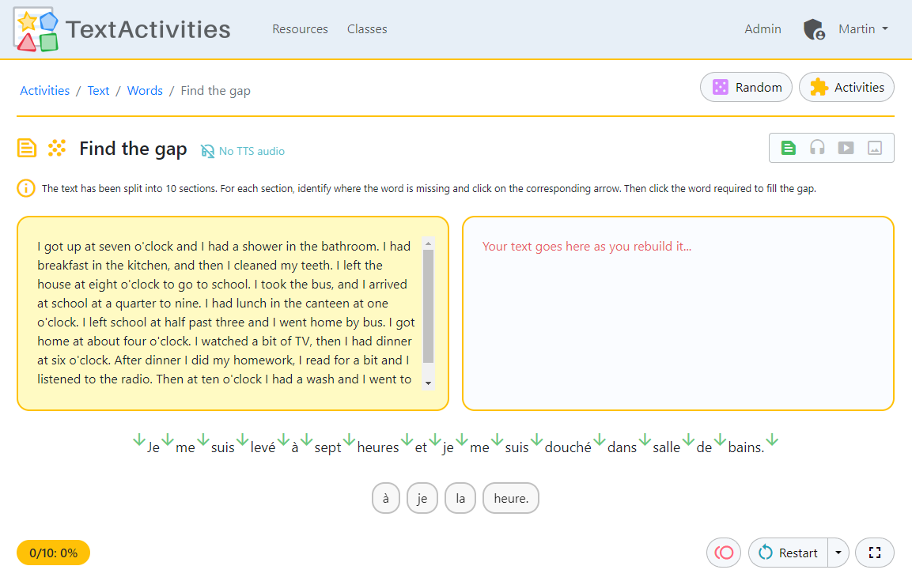The width and height of the screenshot is (912, 581).
Task: Go to Words breadcrumb link
Action: pos(145,91)
